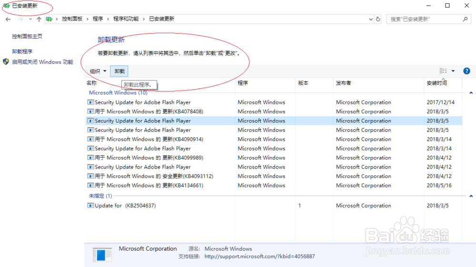The width and height of the screenshot is (476, 267).
Task: Go back with the back arrow
Action: (x=8, y=19)
